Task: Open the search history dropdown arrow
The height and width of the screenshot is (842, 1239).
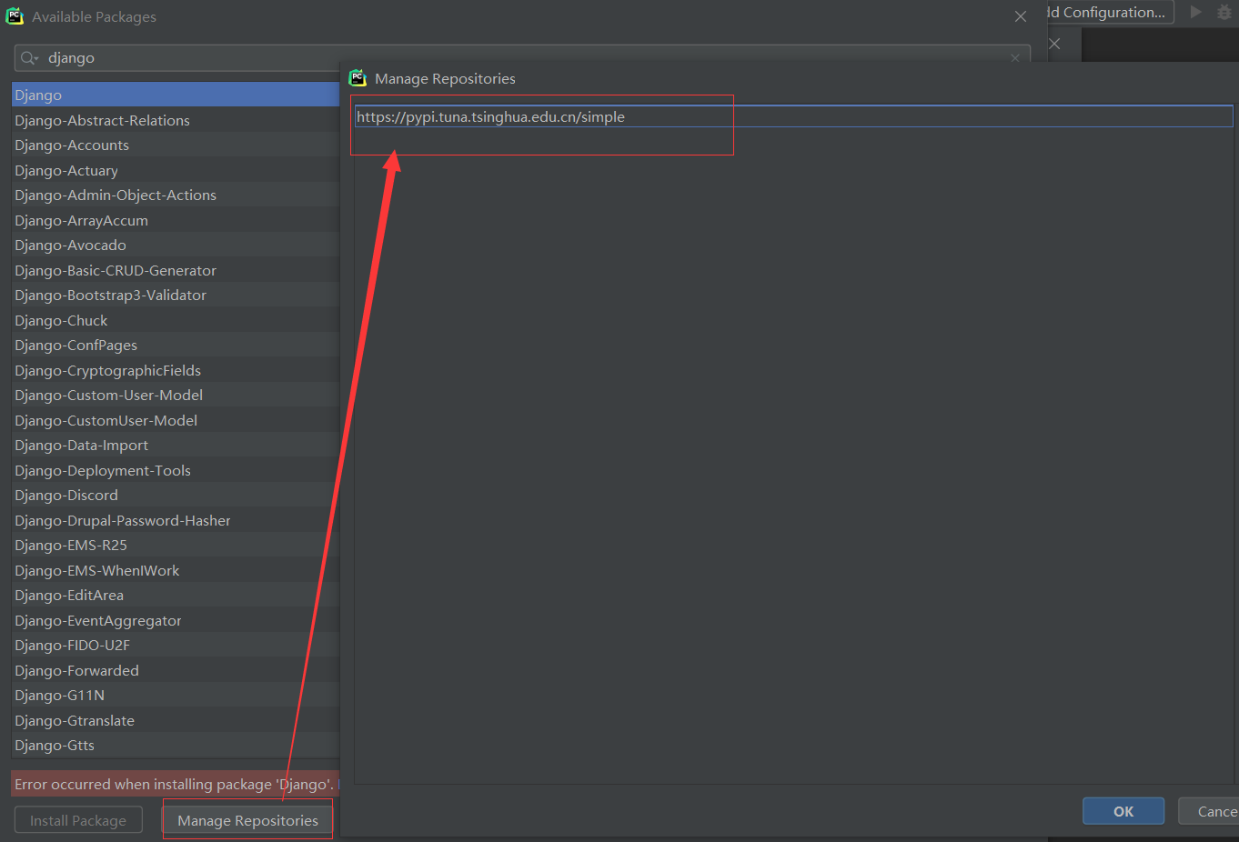Action: pyautogui.click(x=39, y=57)
